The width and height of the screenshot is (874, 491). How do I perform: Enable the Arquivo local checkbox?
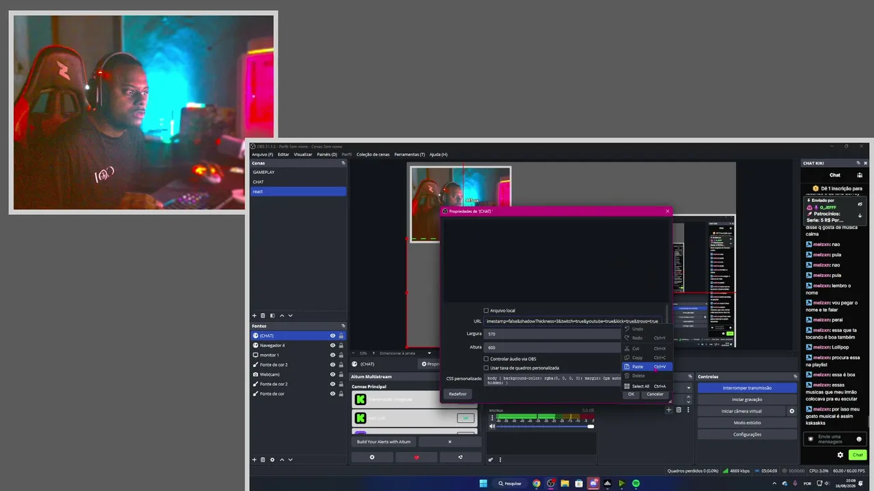[x=486, y=310]
